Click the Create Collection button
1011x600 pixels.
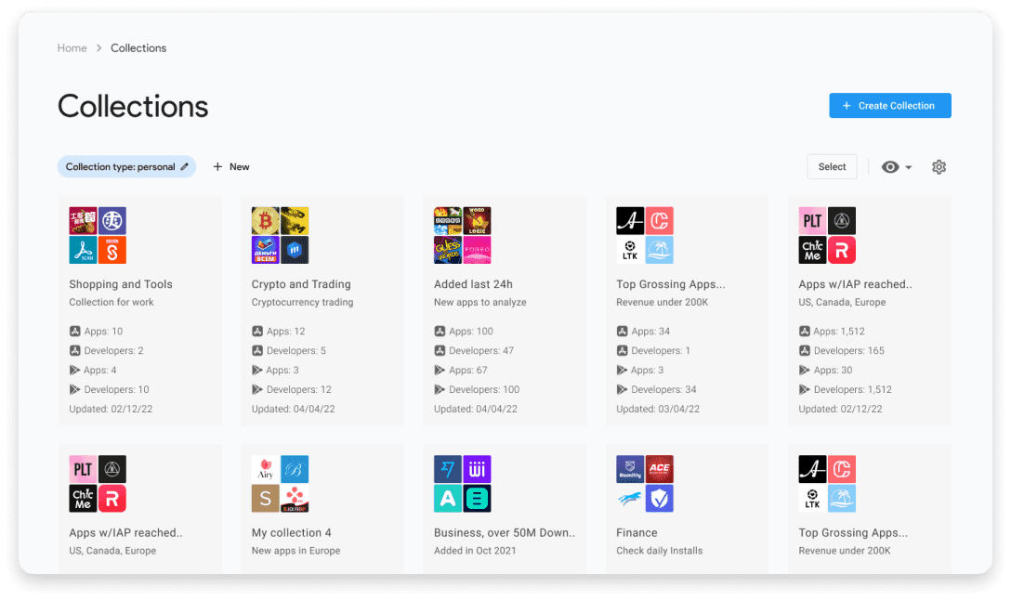point(889,106)
